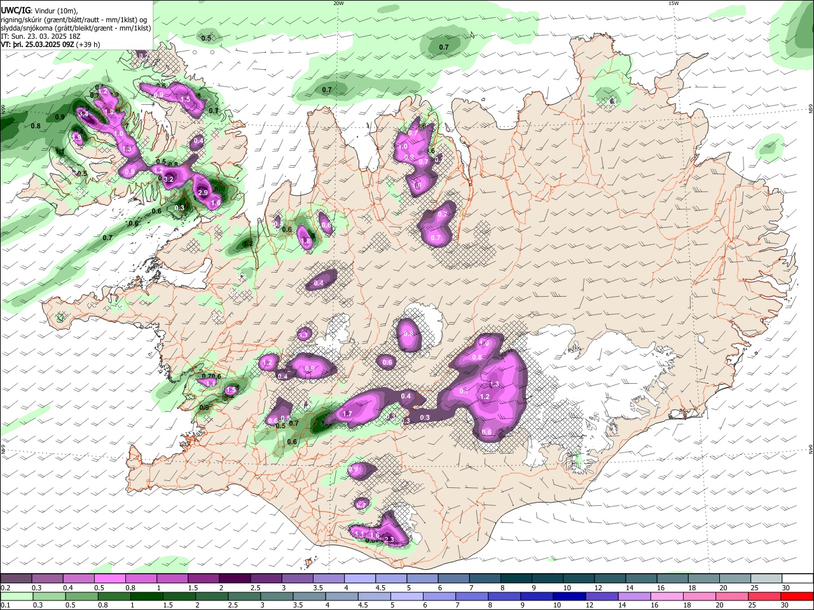Click the 'VT: þri. 25.03.2025 09Z (+39 h)' line
This screenshot has height=610, width=814.
50,44
